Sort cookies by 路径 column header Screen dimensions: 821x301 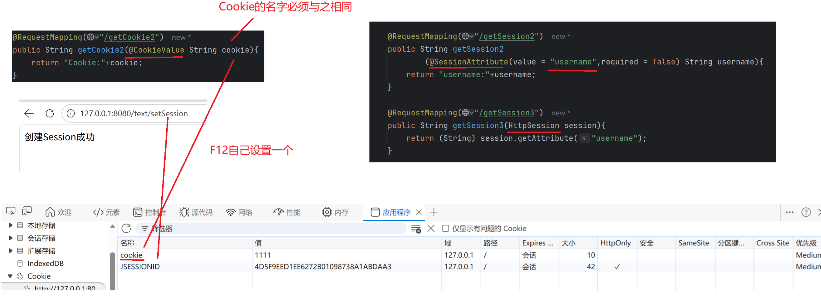(x=500, y=243)
